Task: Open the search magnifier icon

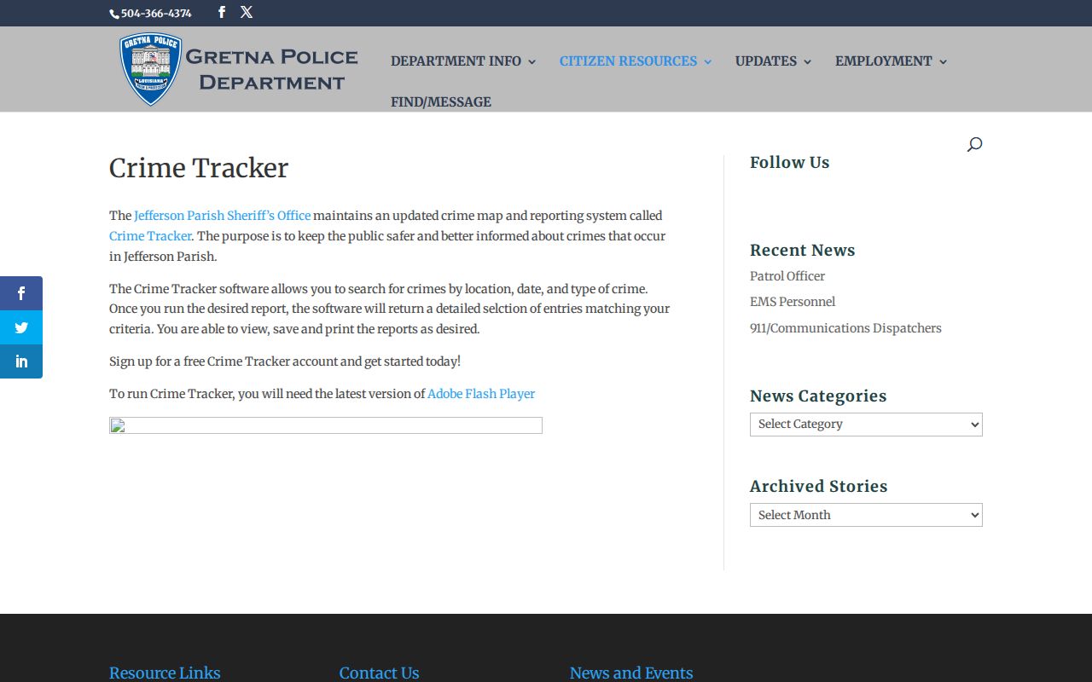Action: point(974,144)
